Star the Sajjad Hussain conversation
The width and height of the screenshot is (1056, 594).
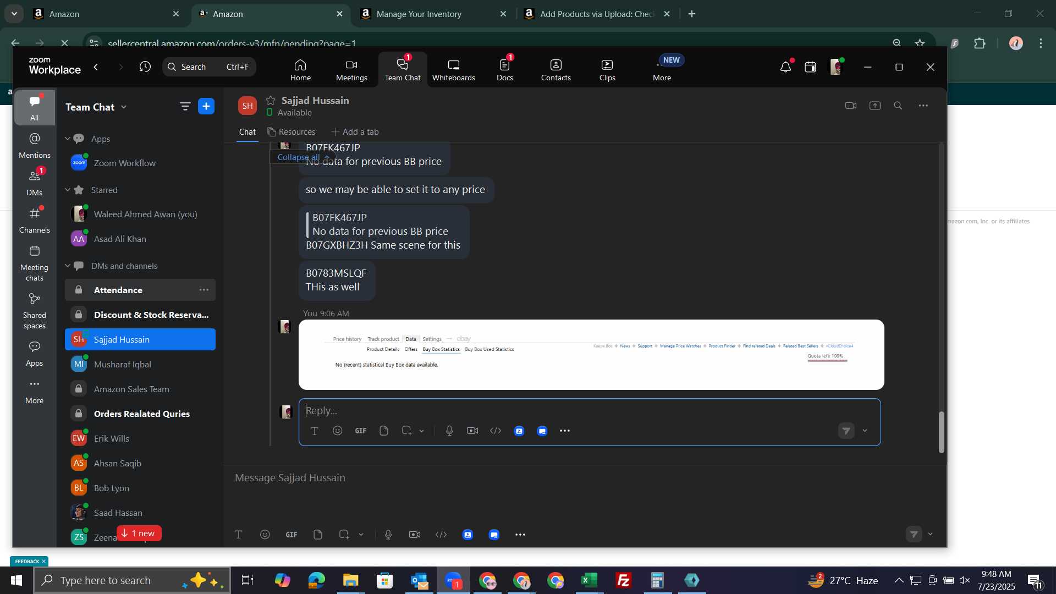pos(271,101)
